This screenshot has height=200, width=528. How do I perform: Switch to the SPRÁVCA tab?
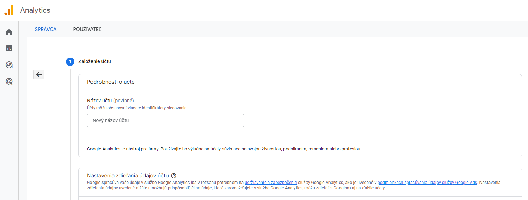click(46, 29)
